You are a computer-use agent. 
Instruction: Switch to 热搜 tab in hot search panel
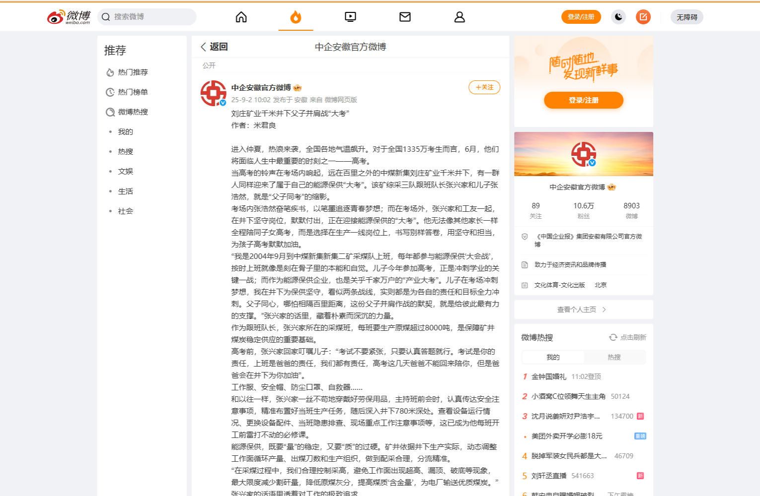[614, 357]
